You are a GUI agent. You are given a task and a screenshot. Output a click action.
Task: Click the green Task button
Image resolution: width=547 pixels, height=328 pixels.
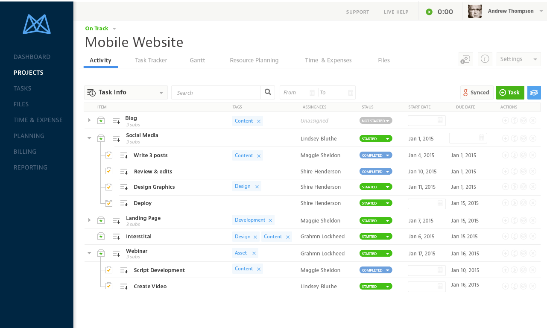click(x=510, y=92)
